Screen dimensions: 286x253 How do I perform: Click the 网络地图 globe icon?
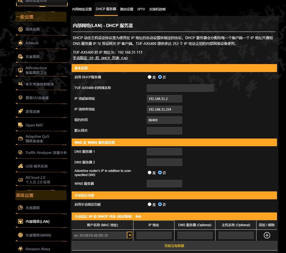coord(21,29)
